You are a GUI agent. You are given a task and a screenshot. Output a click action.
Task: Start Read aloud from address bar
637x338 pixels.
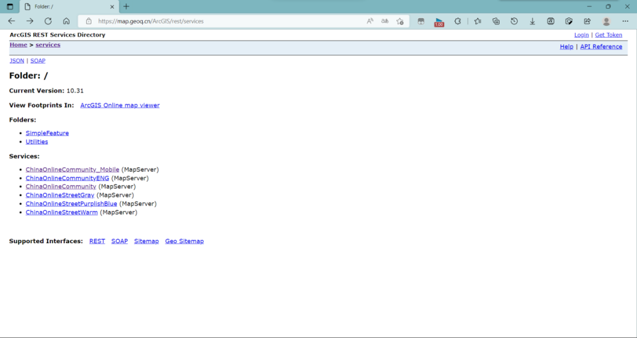tap(370, 21)
